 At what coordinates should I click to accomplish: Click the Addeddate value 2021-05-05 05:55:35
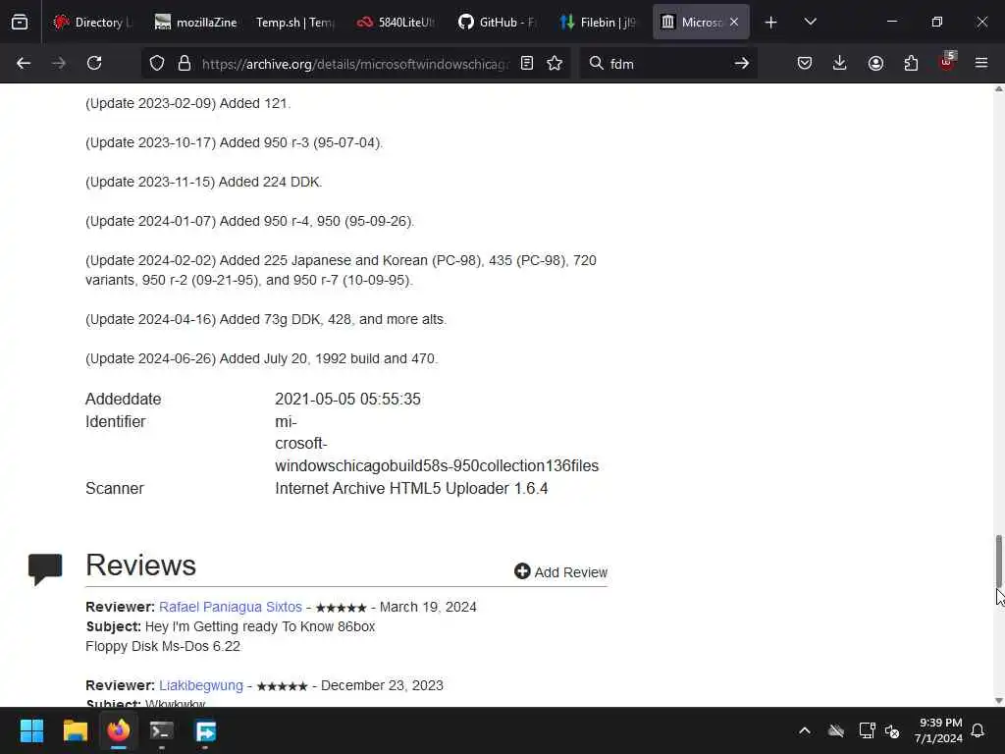pos(347,399)
